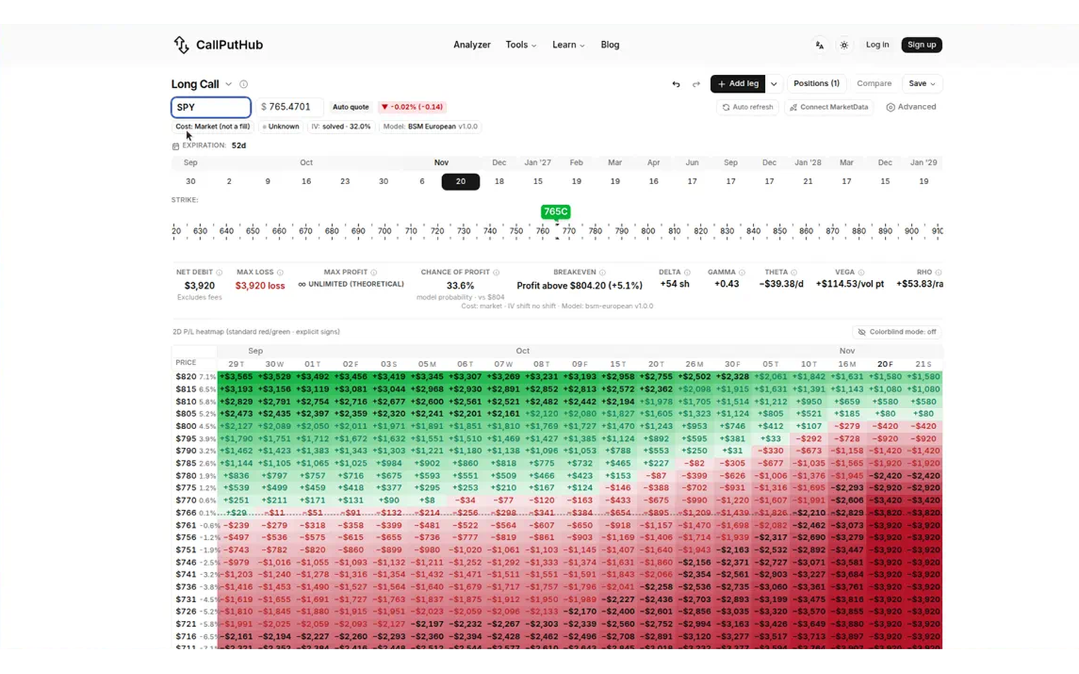Click the Sign up button
1079x674 pixels.
click(922, 45)
